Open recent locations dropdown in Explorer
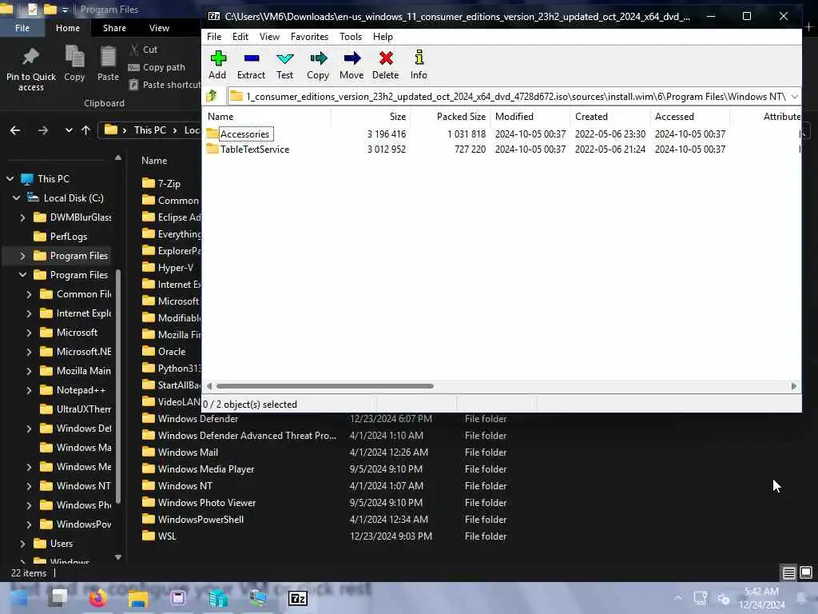This screenshot has height=614, width=818. tap(69, 130)
